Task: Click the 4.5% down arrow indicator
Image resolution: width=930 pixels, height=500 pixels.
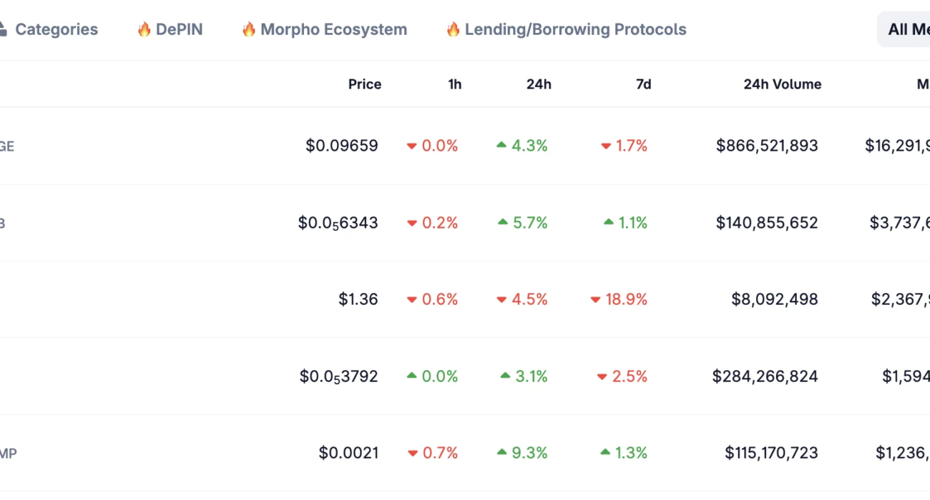Action: click(x=502, y=300)
